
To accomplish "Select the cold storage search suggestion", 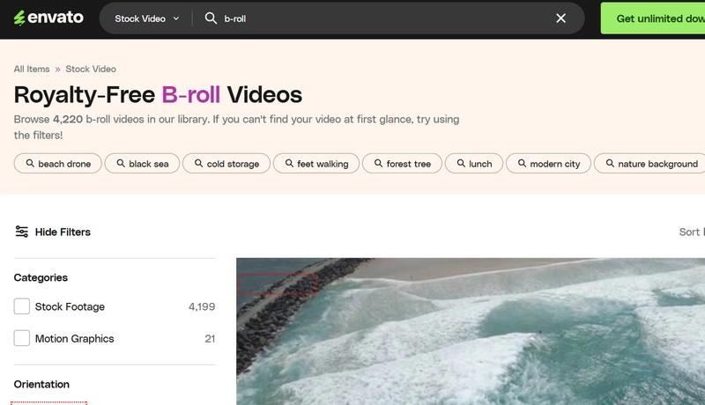I will coord(226,164).
